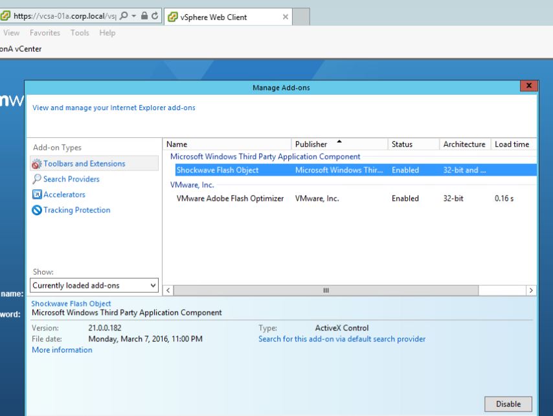Sort by Architecture column header
This screenshot has height=416, width=553.
465,144
